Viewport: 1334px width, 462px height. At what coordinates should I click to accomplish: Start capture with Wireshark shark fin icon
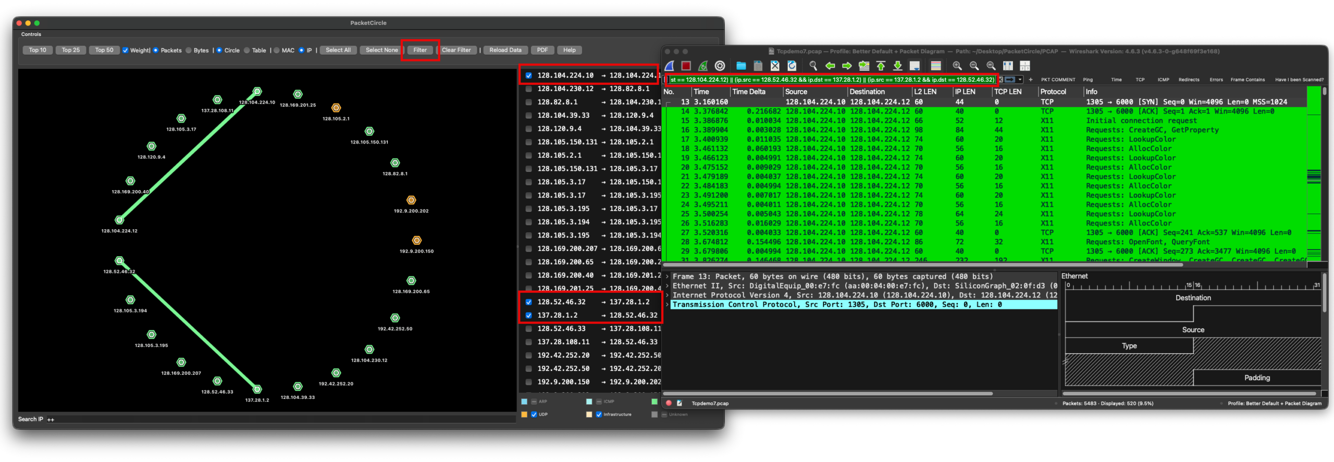[670, 66]
